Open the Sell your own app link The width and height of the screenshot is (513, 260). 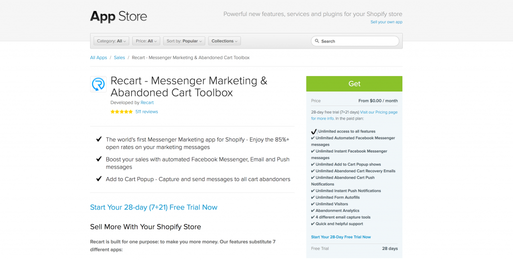coord(386,22)
